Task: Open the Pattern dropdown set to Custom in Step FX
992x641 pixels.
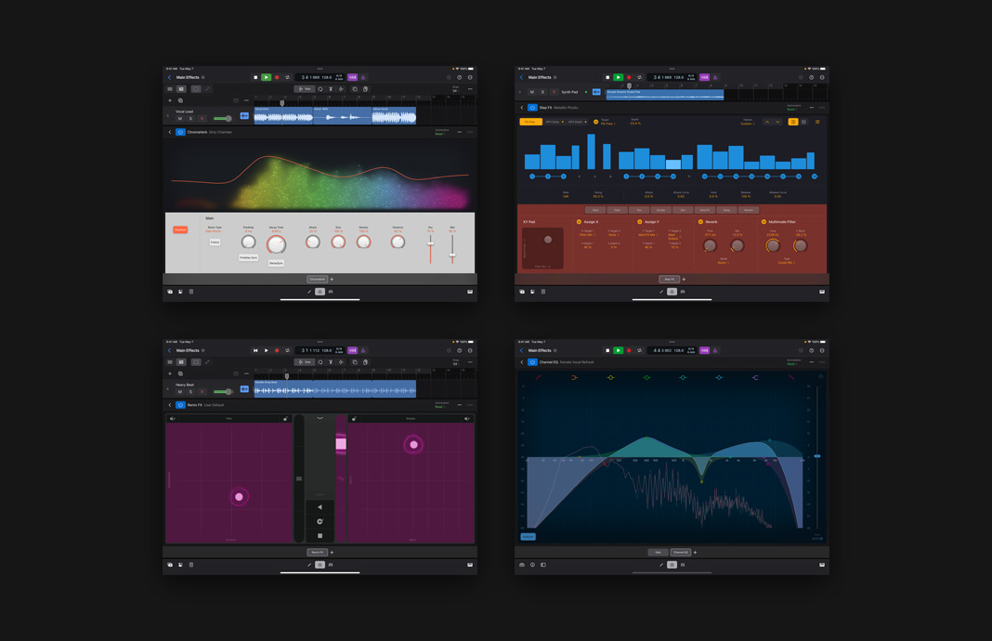Action: [x=748, y=123]
